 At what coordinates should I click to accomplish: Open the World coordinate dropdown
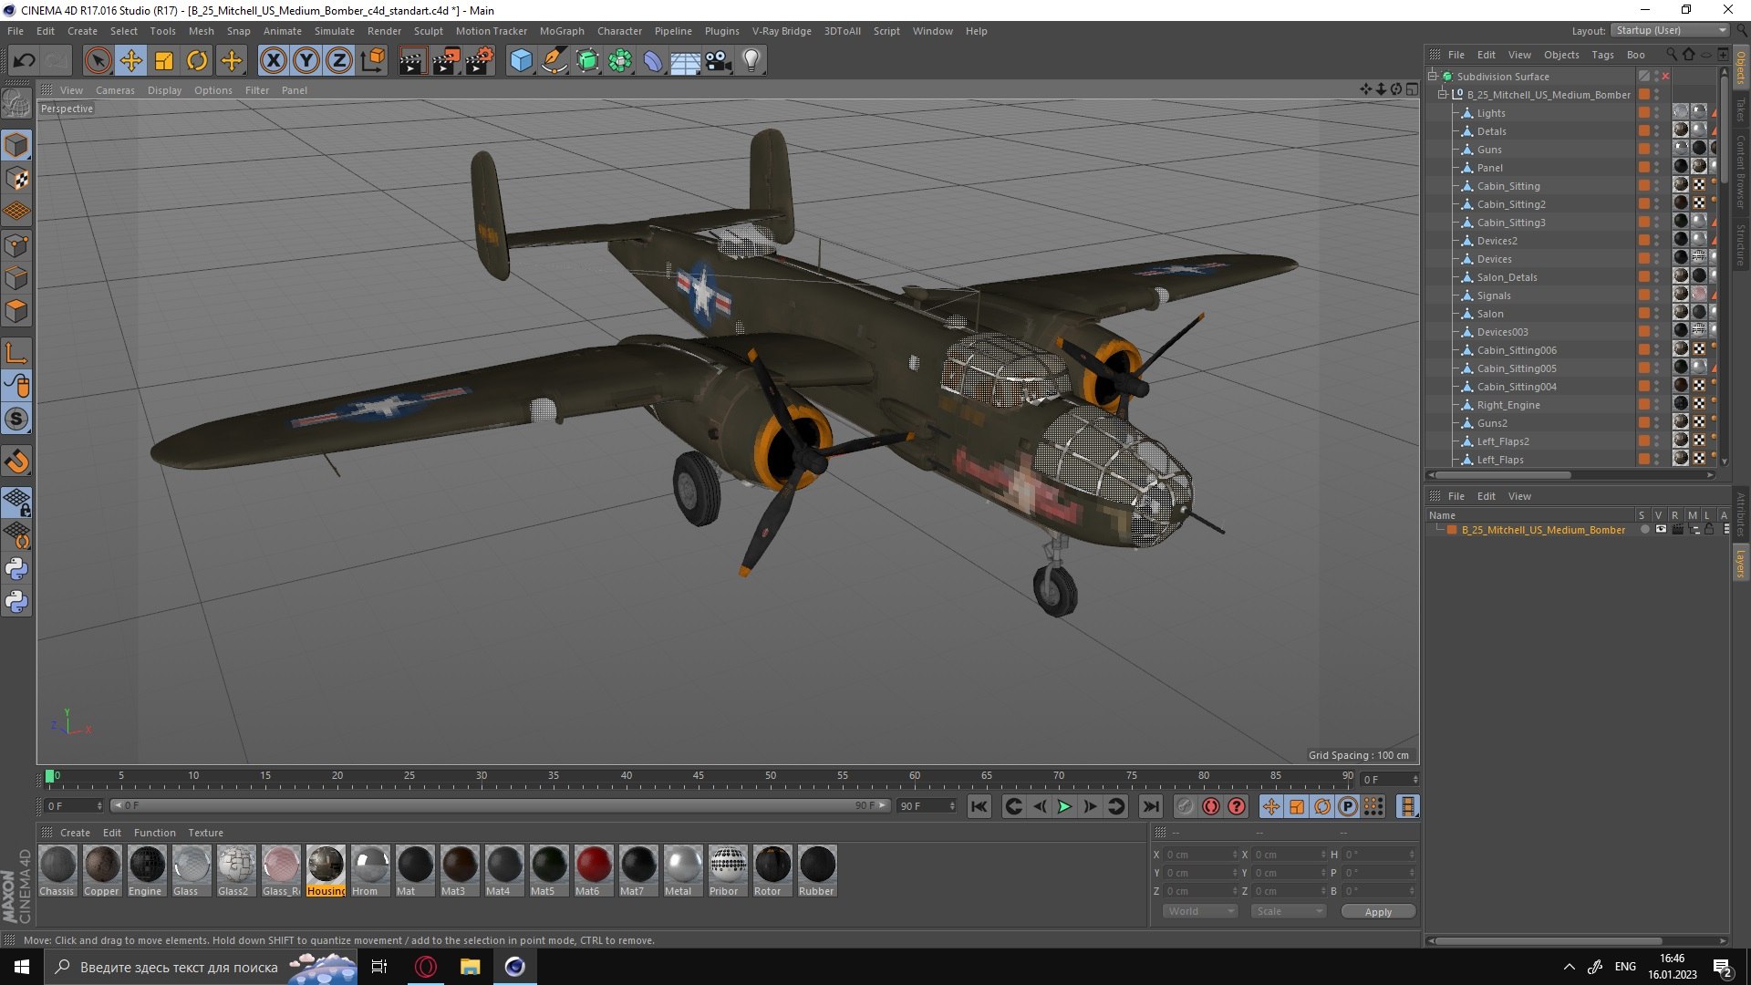(x=1200, y=911)
